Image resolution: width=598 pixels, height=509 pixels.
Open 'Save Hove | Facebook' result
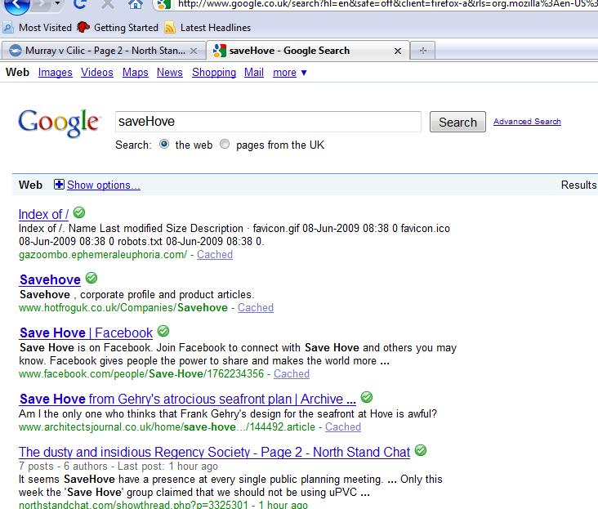pos(87,333)
